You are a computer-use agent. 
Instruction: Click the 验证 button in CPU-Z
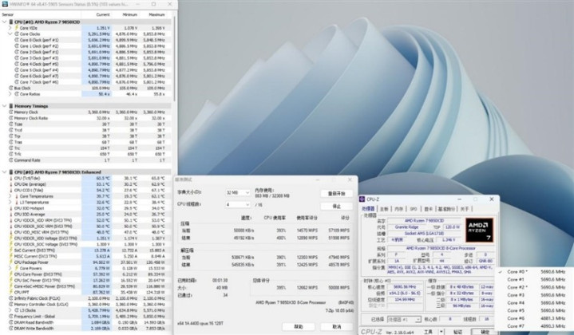pyautogui.click(x=457, y=332)
